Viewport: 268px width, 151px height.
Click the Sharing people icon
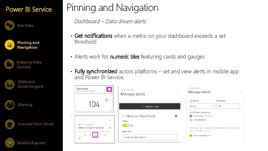click(10, 105)
